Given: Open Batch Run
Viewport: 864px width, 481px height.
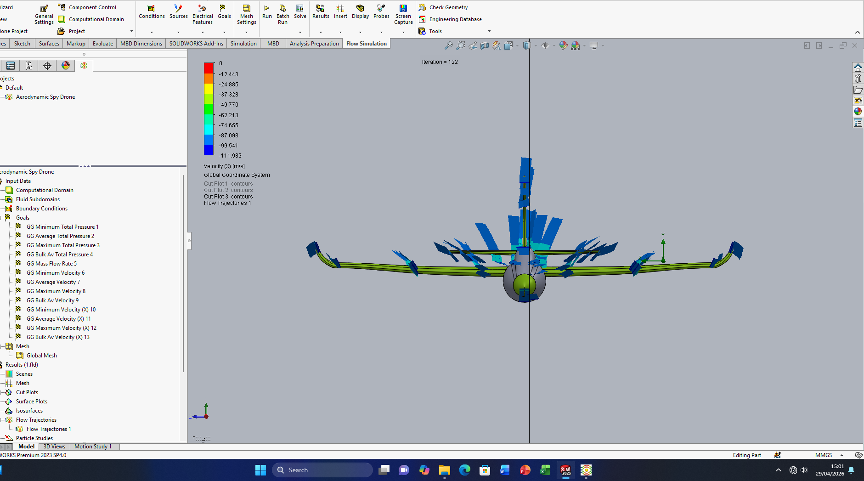Looking at the screenshot, I should (x=283, y=14).
